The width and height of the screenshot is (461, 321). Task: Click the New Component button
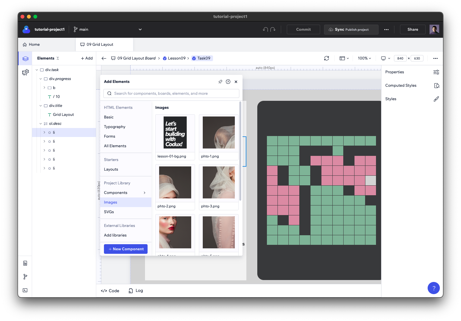point(126,249)
